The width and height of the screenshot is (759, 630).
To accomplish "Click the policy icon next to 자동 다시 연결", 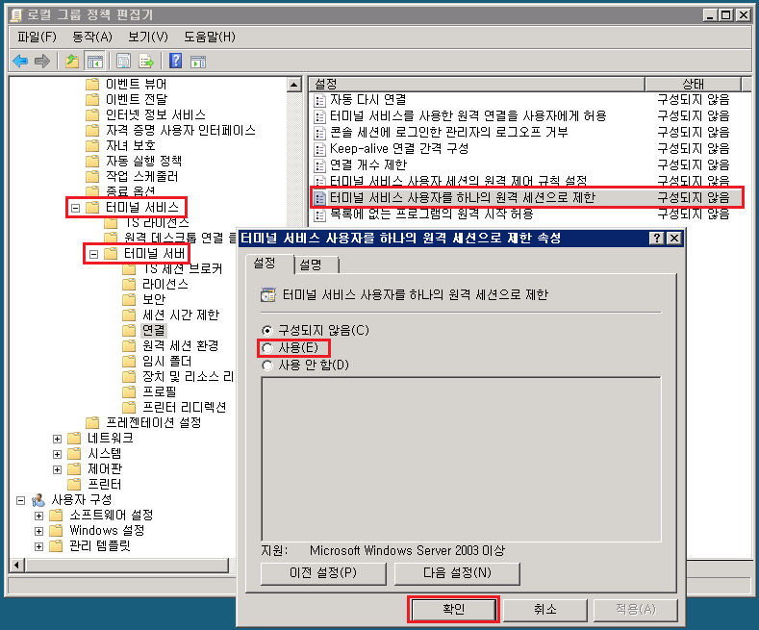I will click(319, 100).
